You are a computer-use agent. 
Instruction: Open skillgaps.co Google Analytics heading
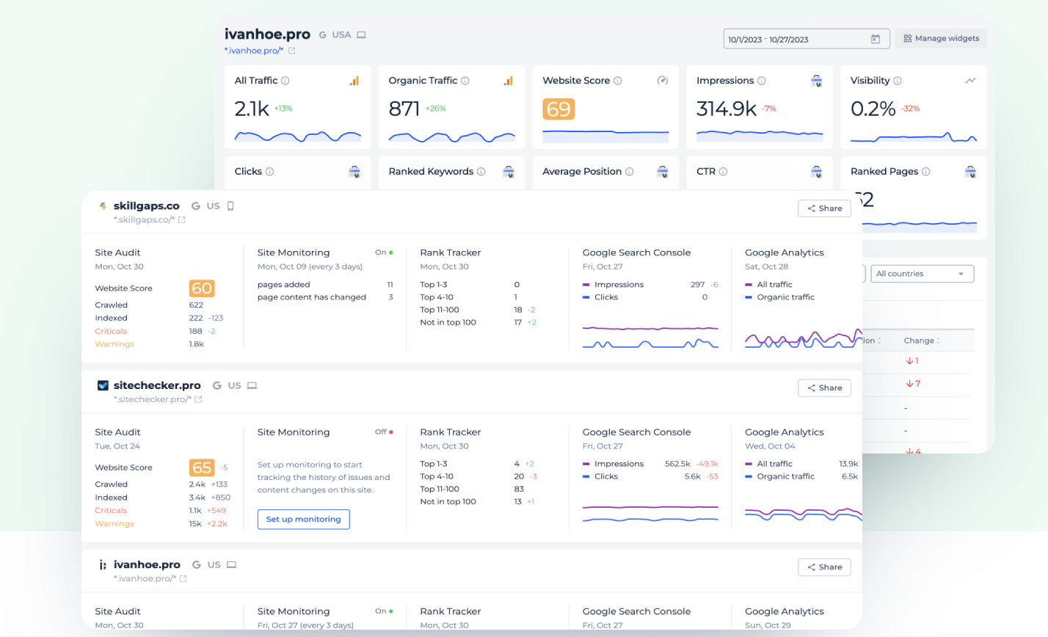click(x=784, y=252)
